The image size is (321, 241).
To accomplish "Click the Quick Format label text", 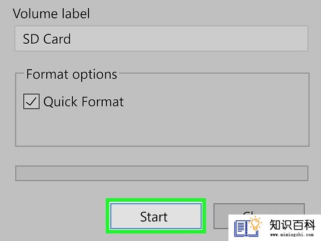I will click(x=83, y=102).
